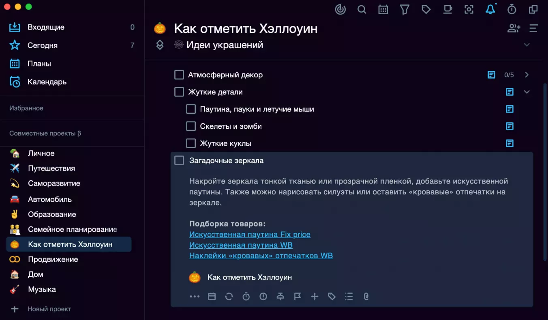Click the add members icon

point(514,28)
